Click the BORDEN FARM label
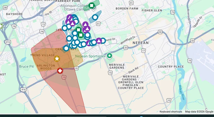The image size is (214, 117). pos(127,8)
